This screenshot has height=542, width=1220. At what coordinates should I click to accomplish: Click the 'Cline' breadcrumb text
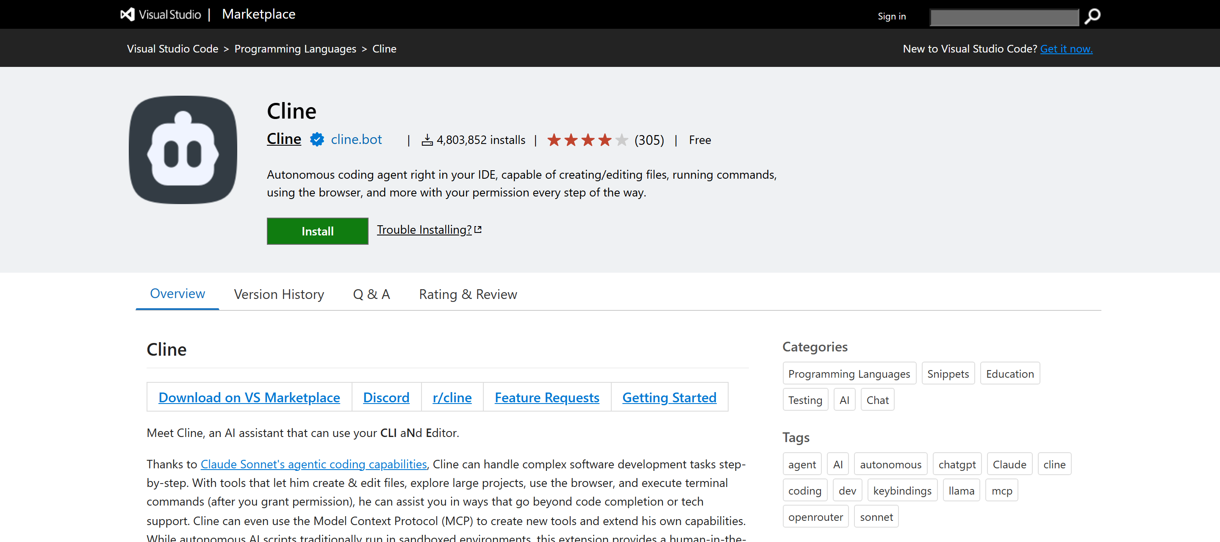pyautogui.click(x=384, y=49)
